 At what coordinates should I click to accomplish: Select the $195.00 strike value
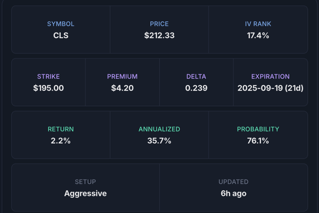[x=48, y=88]
